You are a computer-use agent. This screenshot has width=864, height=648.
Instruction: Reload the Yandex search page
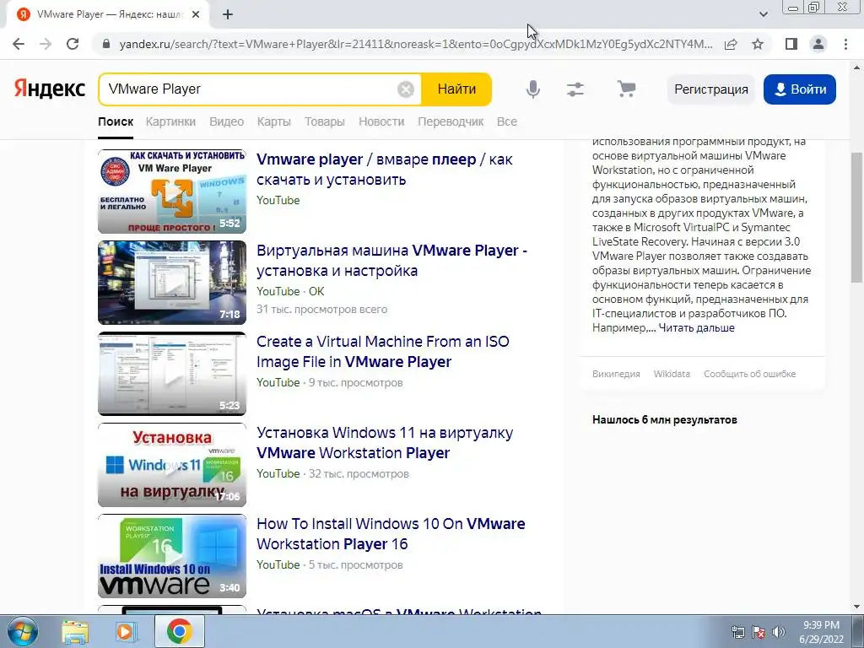(x=73, y=44)
